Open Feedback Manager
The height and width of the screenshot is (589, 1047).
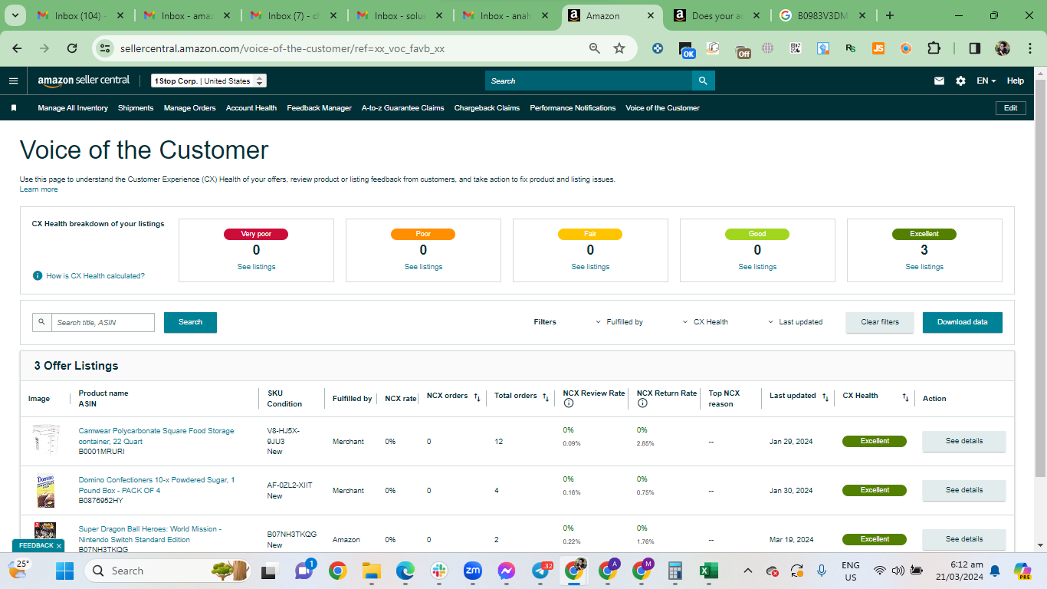point(319,108)
